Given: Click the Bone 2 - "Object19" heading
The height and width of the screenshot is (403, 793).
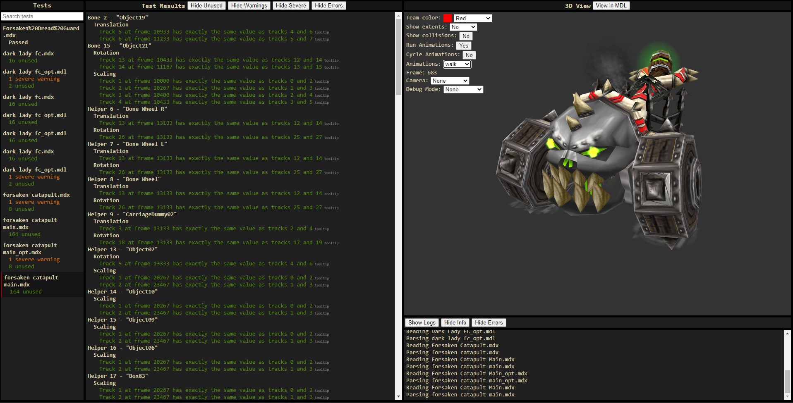Looking at the screenshot, I should [118, 18].
